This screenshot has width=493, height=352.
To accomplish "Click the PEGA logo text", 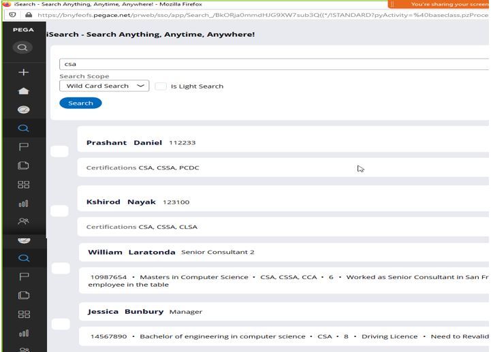I will 23,30.
